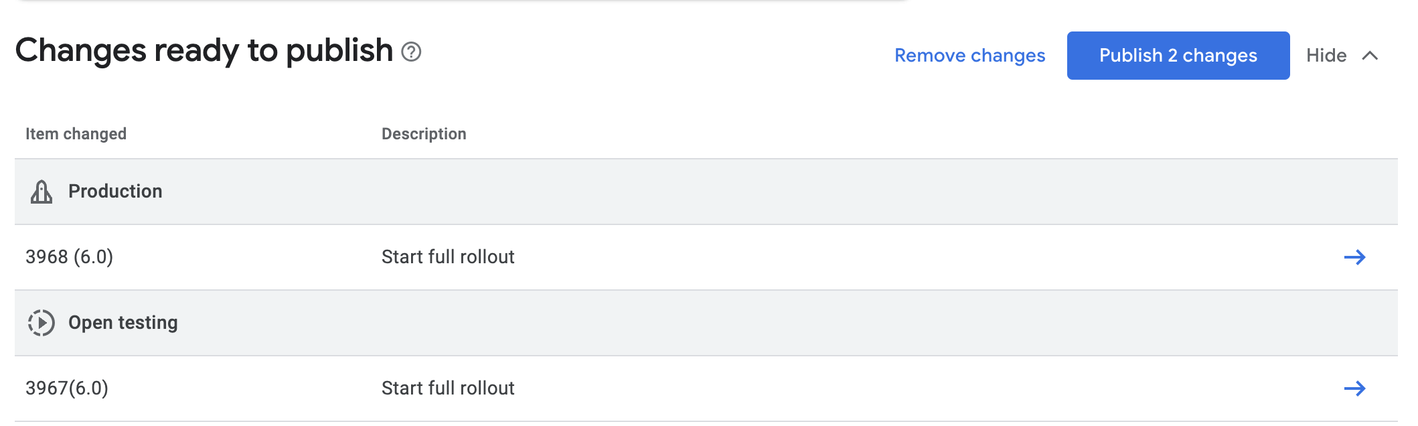The image size is (1418, 426).
Task: Collapse the panel with the up chevron
Action: [x=1370, y=56]
